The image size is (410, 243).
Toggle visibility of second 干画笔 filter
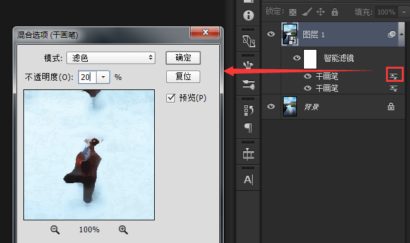[x=308, y=88]
